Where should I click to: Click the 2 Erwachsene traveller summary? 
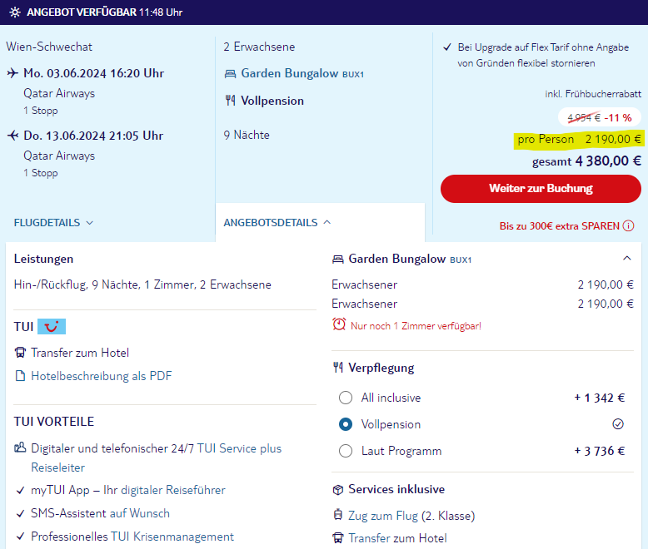point(259,47)
